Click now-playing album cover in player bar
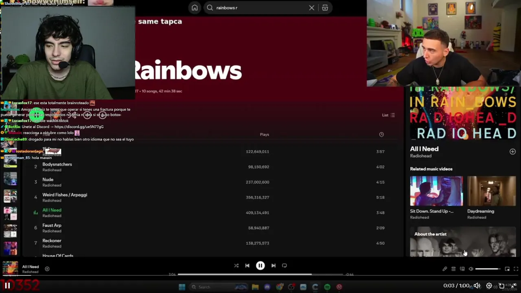Screen dimensions: 521x293 pyautogui.click(x=10, y=268)
